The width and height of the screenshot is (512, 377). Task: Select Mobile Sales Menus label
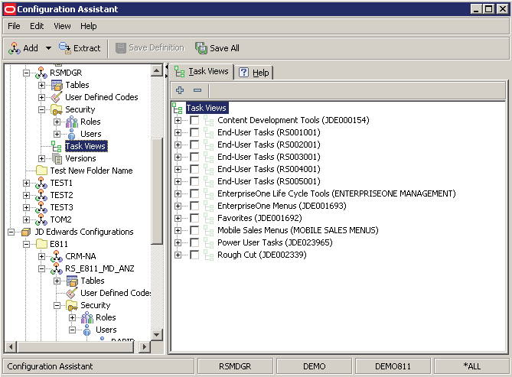[298, 230]
